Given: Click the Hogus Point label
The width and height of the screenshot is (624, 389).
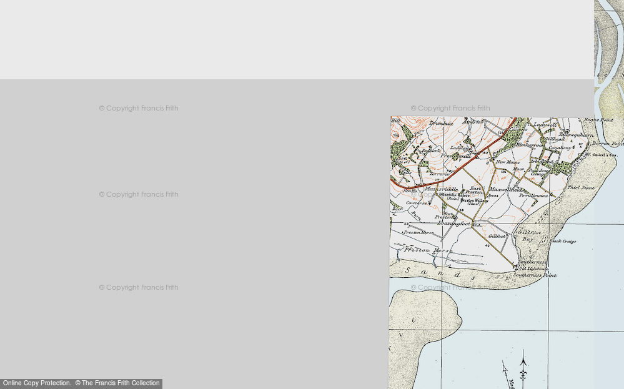Looking at the screenshot, I should click(598, 120).
